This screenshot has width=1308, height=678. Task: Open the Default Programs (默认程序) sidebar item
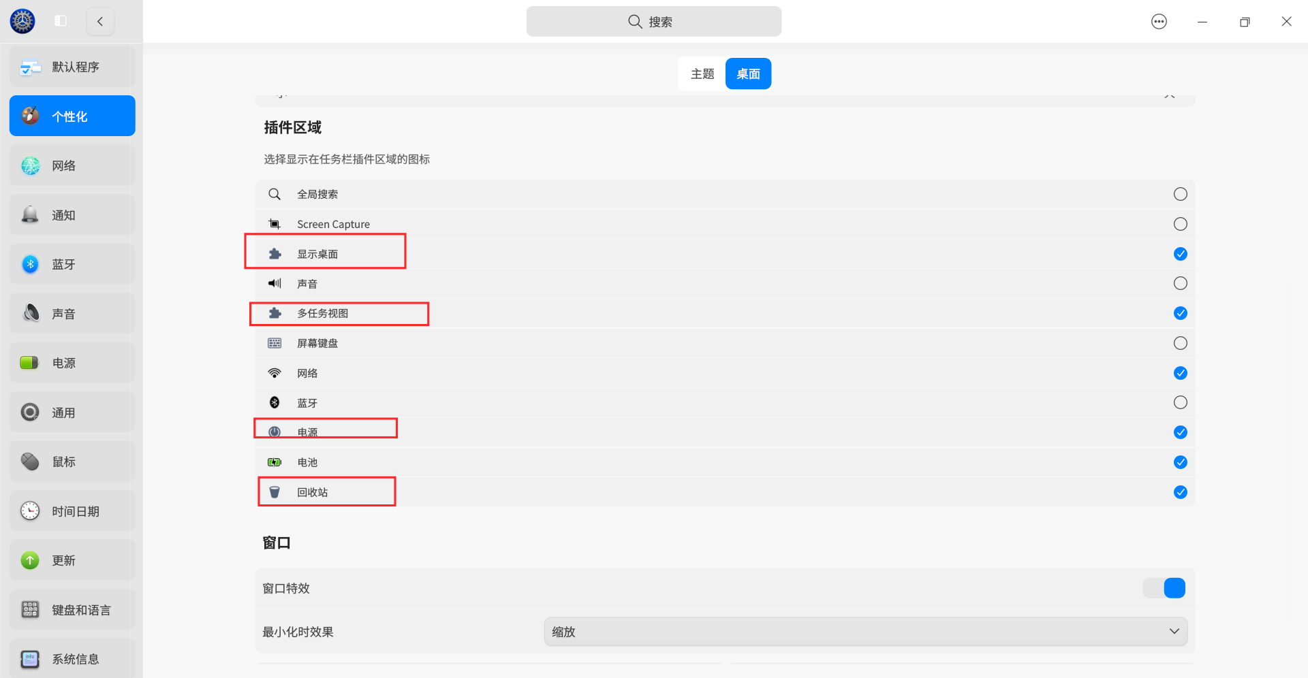(x=72, y=67)
